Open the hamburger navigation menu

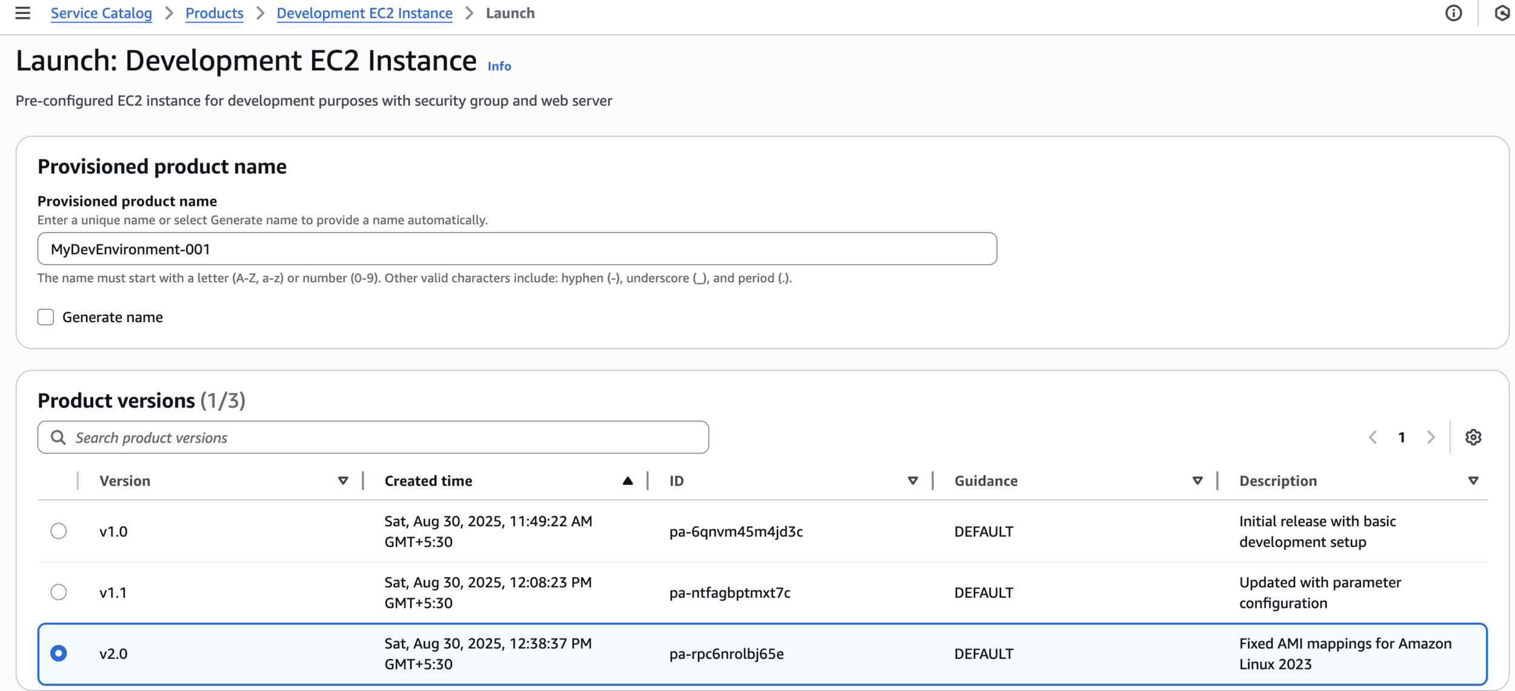(22, 13)
